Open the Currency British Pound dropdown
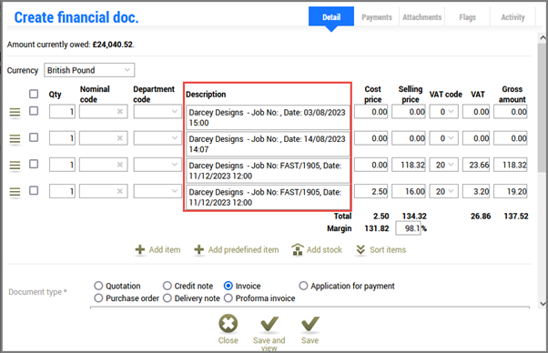This screenshot has width=548, height=353. 89,70
